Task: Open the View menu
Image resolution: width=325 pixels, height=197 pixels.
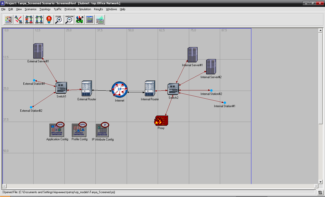Action: pos(19,9)
